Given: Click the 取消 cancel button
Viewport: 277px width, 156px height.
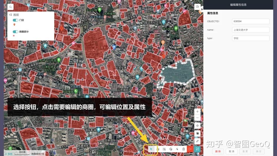Looking at the screenshot, I should tap(231, 151).
